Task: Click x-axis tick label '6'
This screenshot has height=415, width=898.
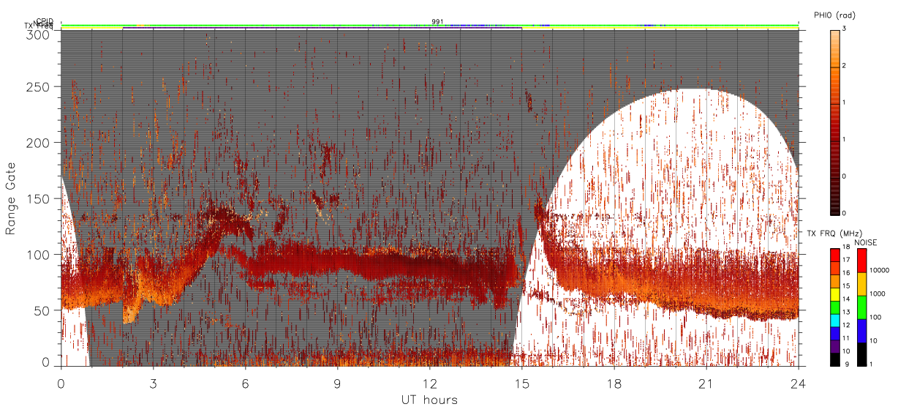Action: tap(246, 383)
